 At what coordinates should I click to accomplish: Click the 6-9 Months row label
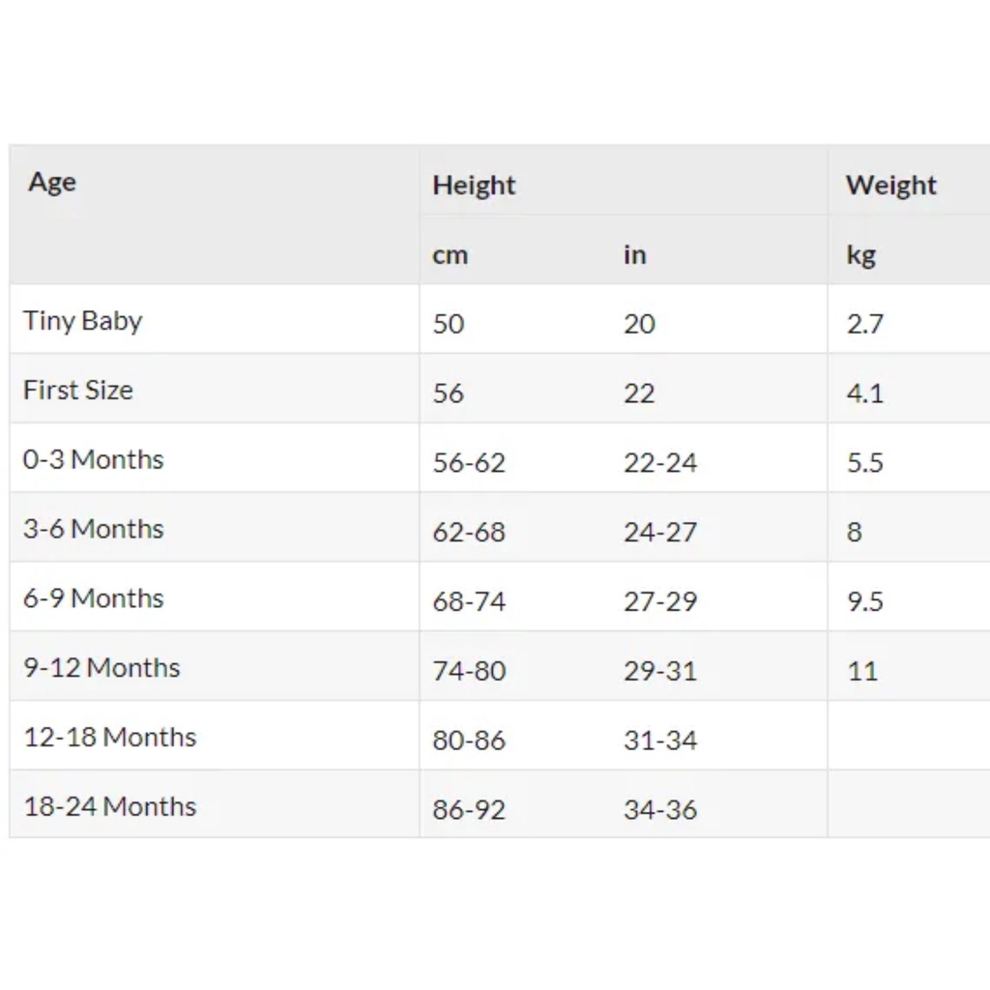click(x=94, y=598)
